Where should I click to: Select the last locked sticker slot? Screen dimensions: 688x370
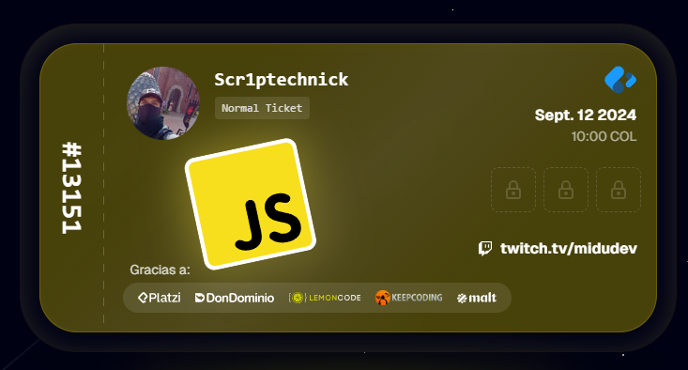coord(619,190)
